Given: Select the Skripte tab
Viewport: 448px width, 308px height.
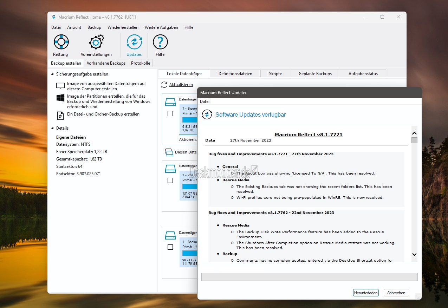Looking at the screenshot, I should (275, 74).
